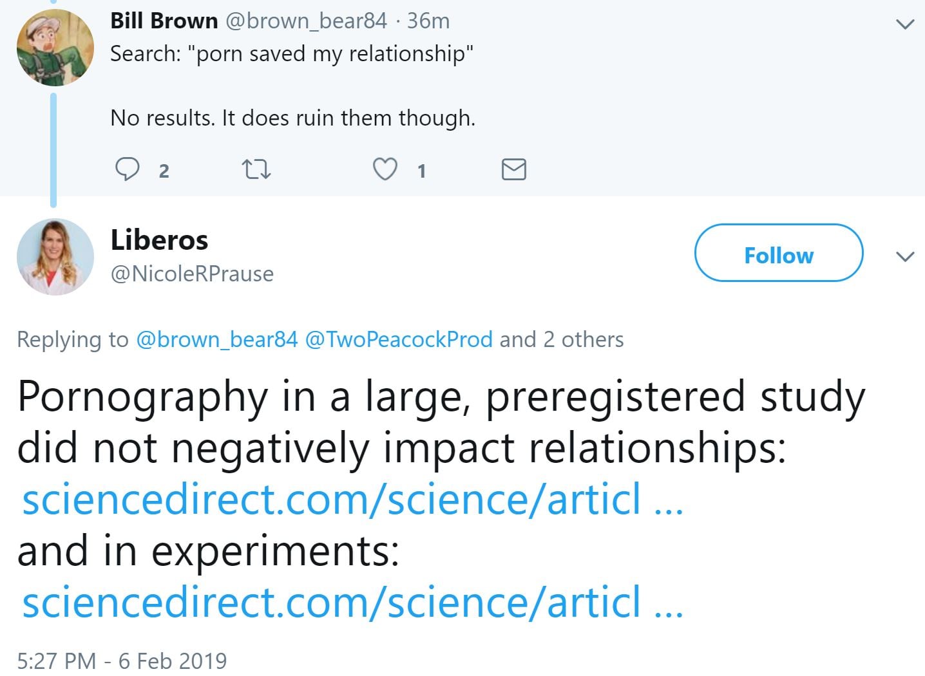Expand Liberos tweet options chevron
This screenshot has width=925, height=676.
pyautogui.click(x=905, y=256)
